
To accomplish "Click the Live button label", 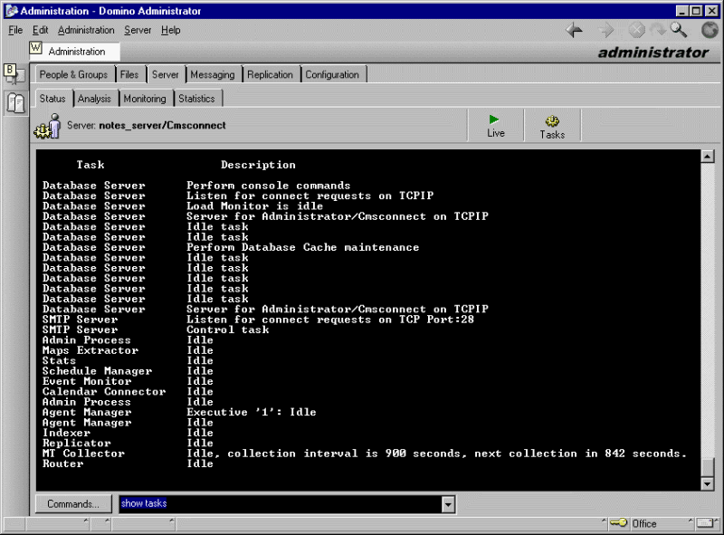I will [x=496, y=133].
